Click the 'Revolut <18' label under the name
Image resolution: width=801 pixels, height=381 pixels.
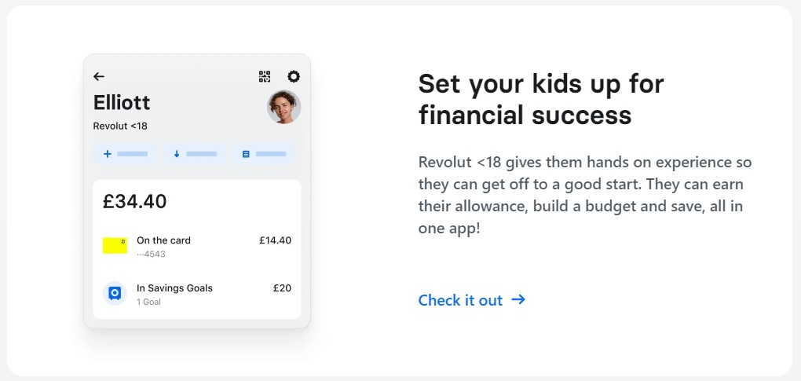(120, 126)
